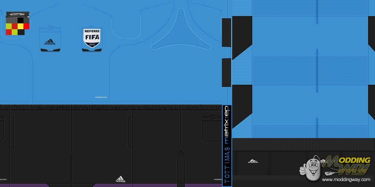The height and width of the screenshot is (187, 375).
Task: Click the adidas logo on the chest pocket
Action: (50, 42)
